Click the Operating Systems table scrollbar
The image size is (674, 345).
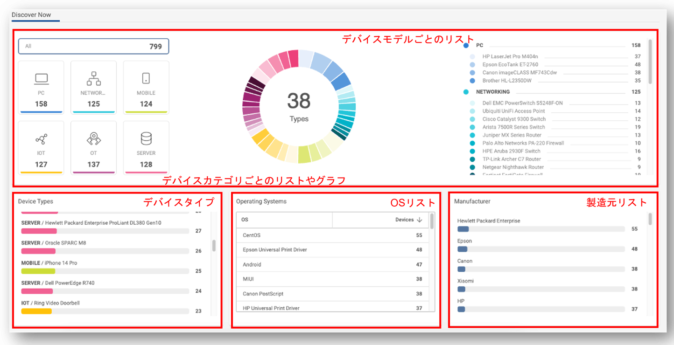click(432, 221)
